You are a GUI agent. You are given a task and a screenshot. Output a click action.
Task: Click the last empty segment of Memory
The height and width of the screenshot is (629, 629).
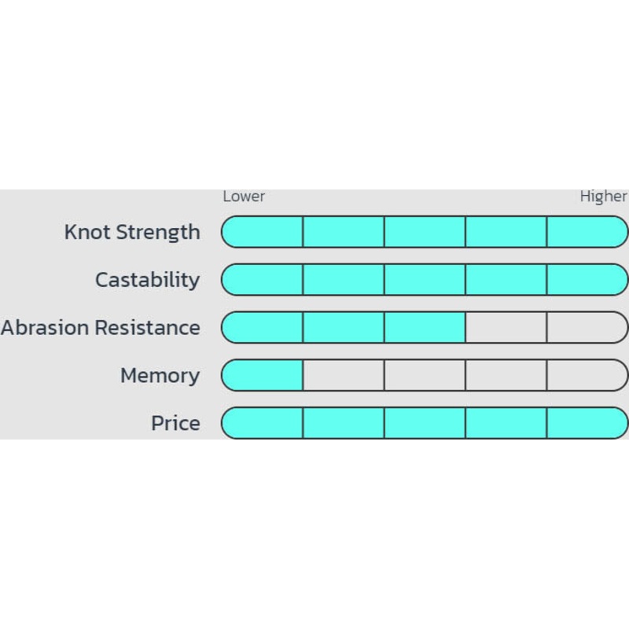tap(587, 376)
